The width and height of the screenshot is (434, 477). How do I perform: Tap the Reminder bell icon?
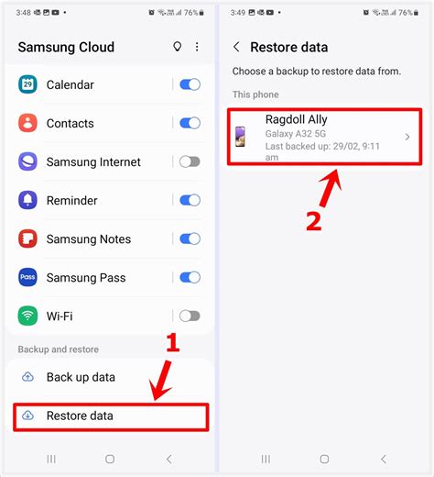[x=27, y=200]
